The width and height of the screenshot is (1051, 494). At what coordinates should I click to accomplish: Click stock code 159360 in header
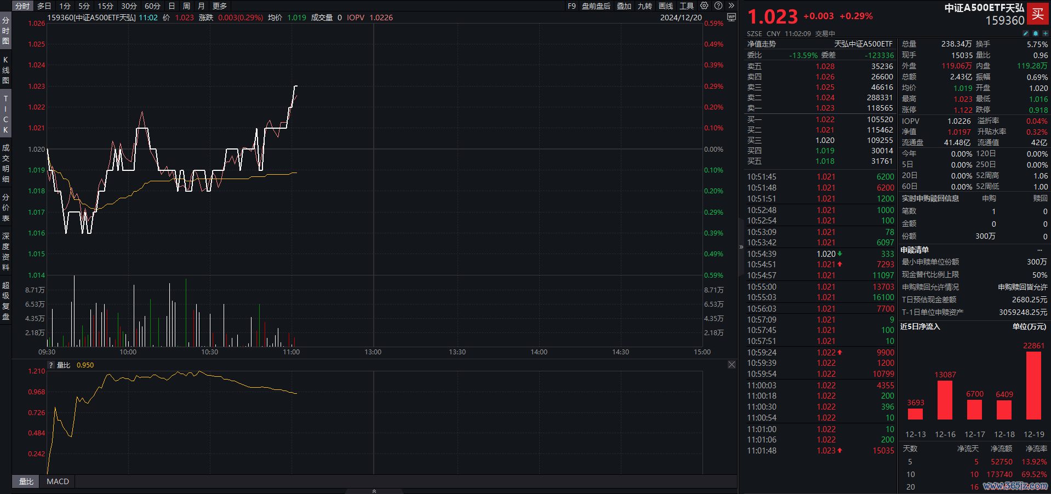point(1005,21)
